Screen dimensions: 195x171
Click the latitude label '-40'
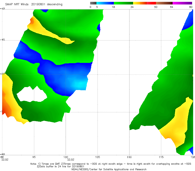click(2, 9)
